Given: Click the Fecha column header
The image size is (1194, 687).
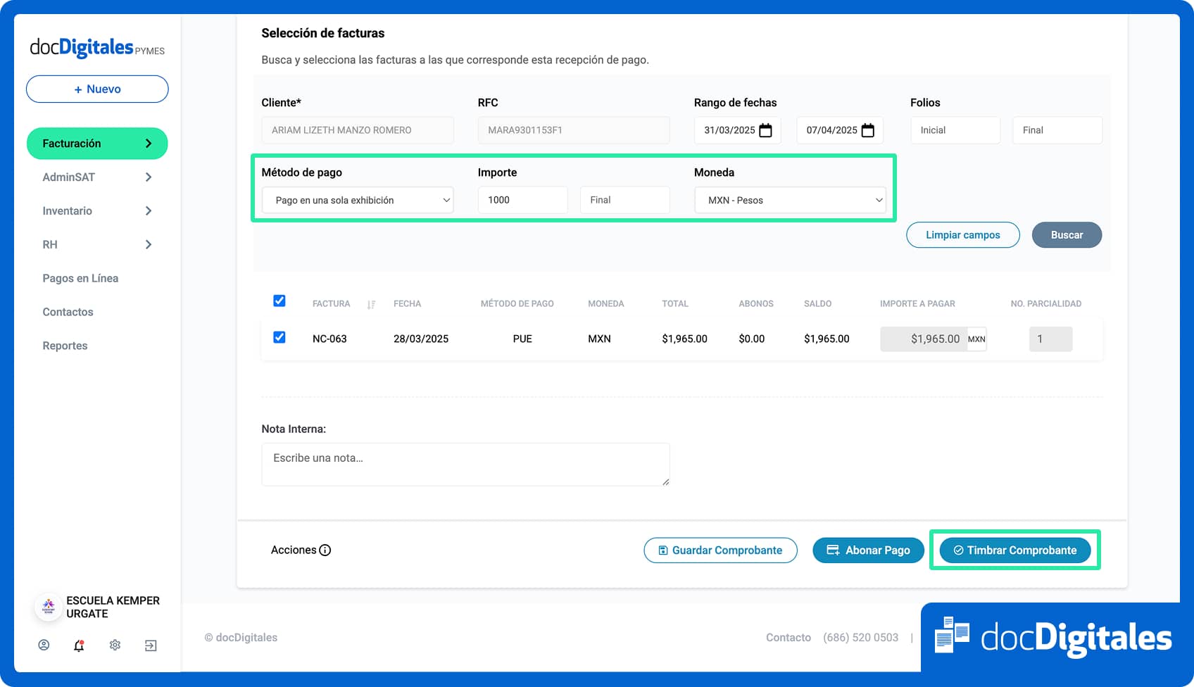Looking at the screenshot, I should (x=407, y=304).
